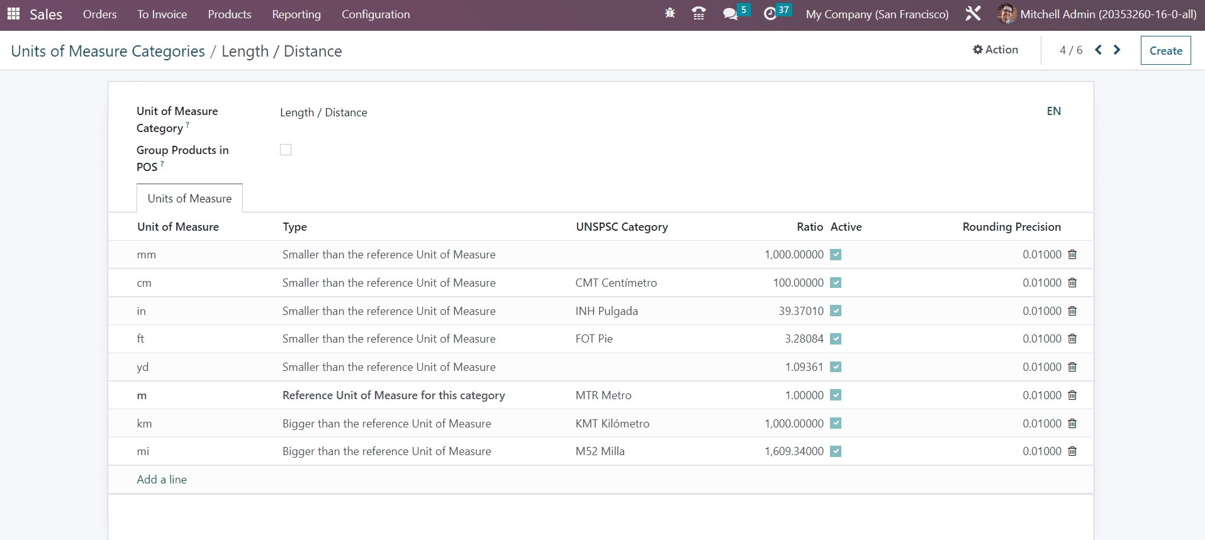Viewport: 1205px width, 540px height.
Task: Open Mitchell Admin user menu
Action: coord(1097,14)
